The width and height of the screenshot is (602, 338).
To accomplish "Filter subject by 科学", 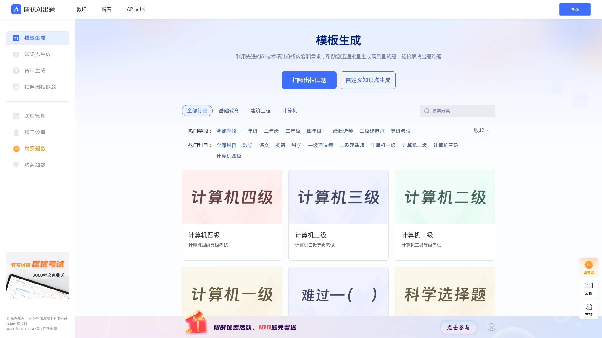I will tap(297, 146).
